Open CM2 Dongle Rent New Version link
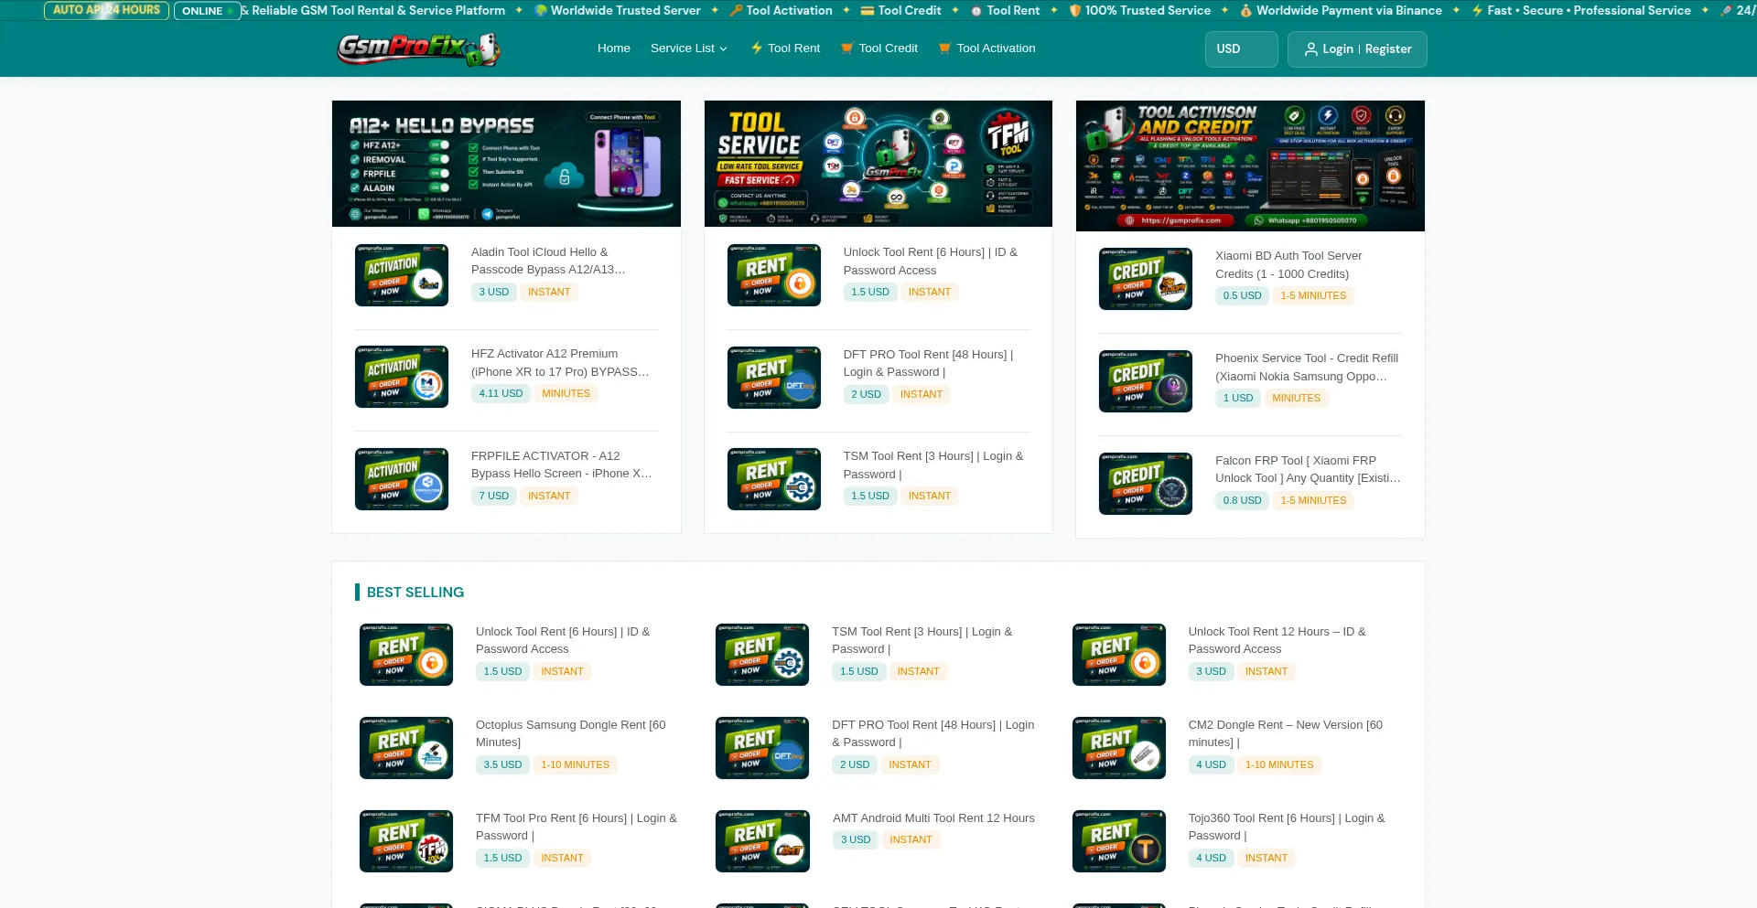The image size is (1757, 908). pyautogui.click(x=1286, y=733)
